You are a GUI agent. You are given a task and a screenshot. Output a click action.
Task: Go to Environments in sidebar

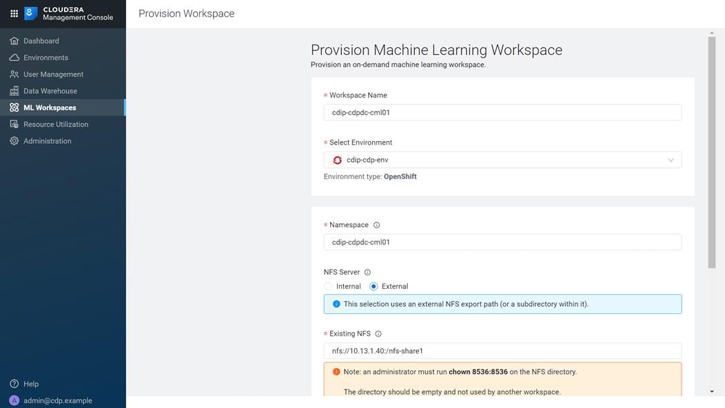point(63,57)
